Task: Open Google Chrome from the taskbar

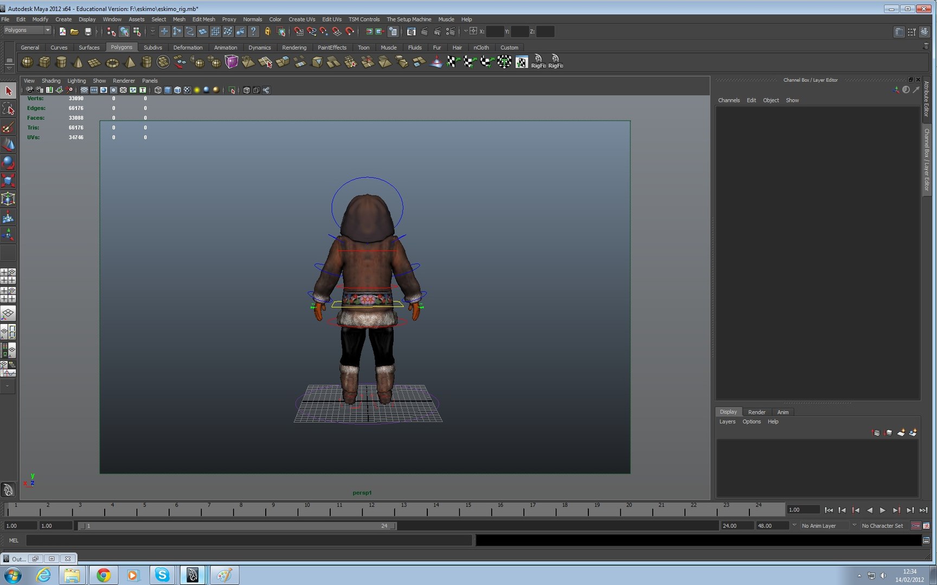Action: (103, 575)
